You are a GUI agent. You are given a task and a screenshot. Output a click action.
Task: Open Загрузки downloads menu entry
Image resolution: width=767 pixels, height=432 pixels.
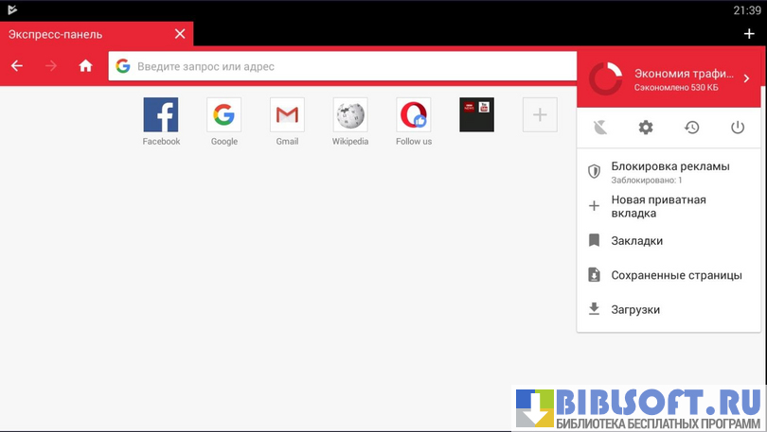(x=635, y=309)
